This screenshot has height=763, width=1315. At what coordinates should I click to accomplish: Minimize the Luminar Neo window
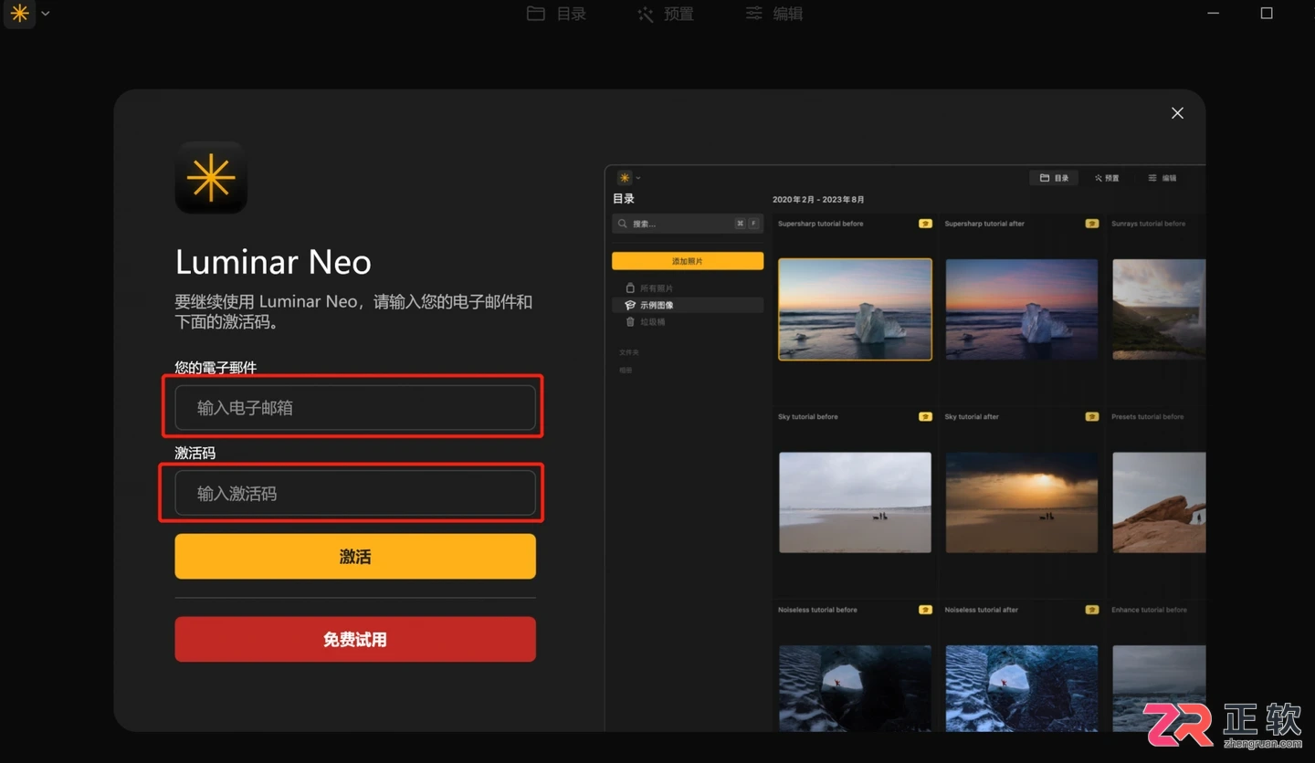pos(1214,14)
